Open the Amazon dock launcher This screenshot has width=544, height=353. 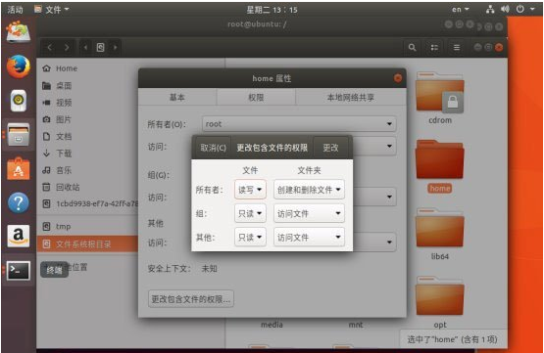point(18,236)
